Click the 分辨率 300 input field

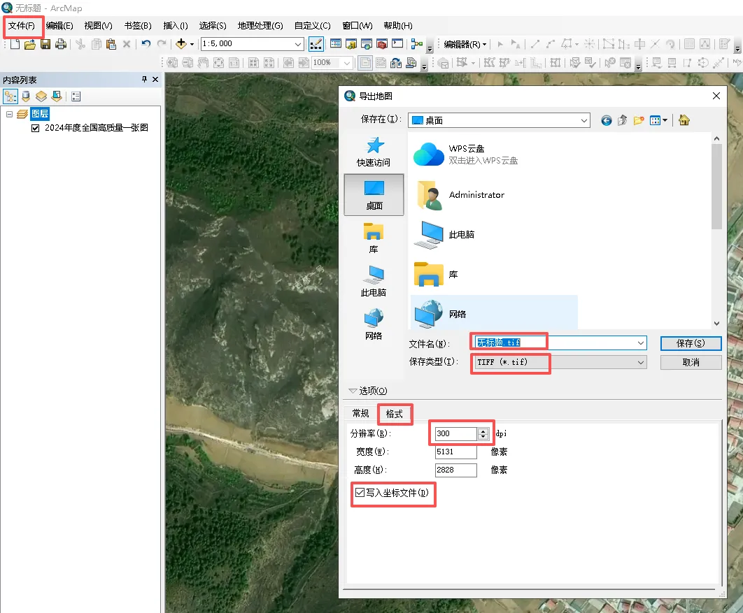pos(456,433)
